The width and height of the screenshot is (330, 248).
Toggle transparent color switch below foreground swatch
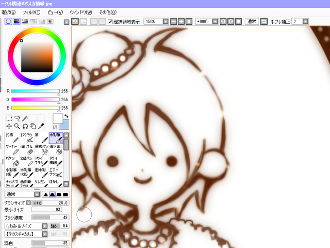pyautogui.click(x=55, y=127)
